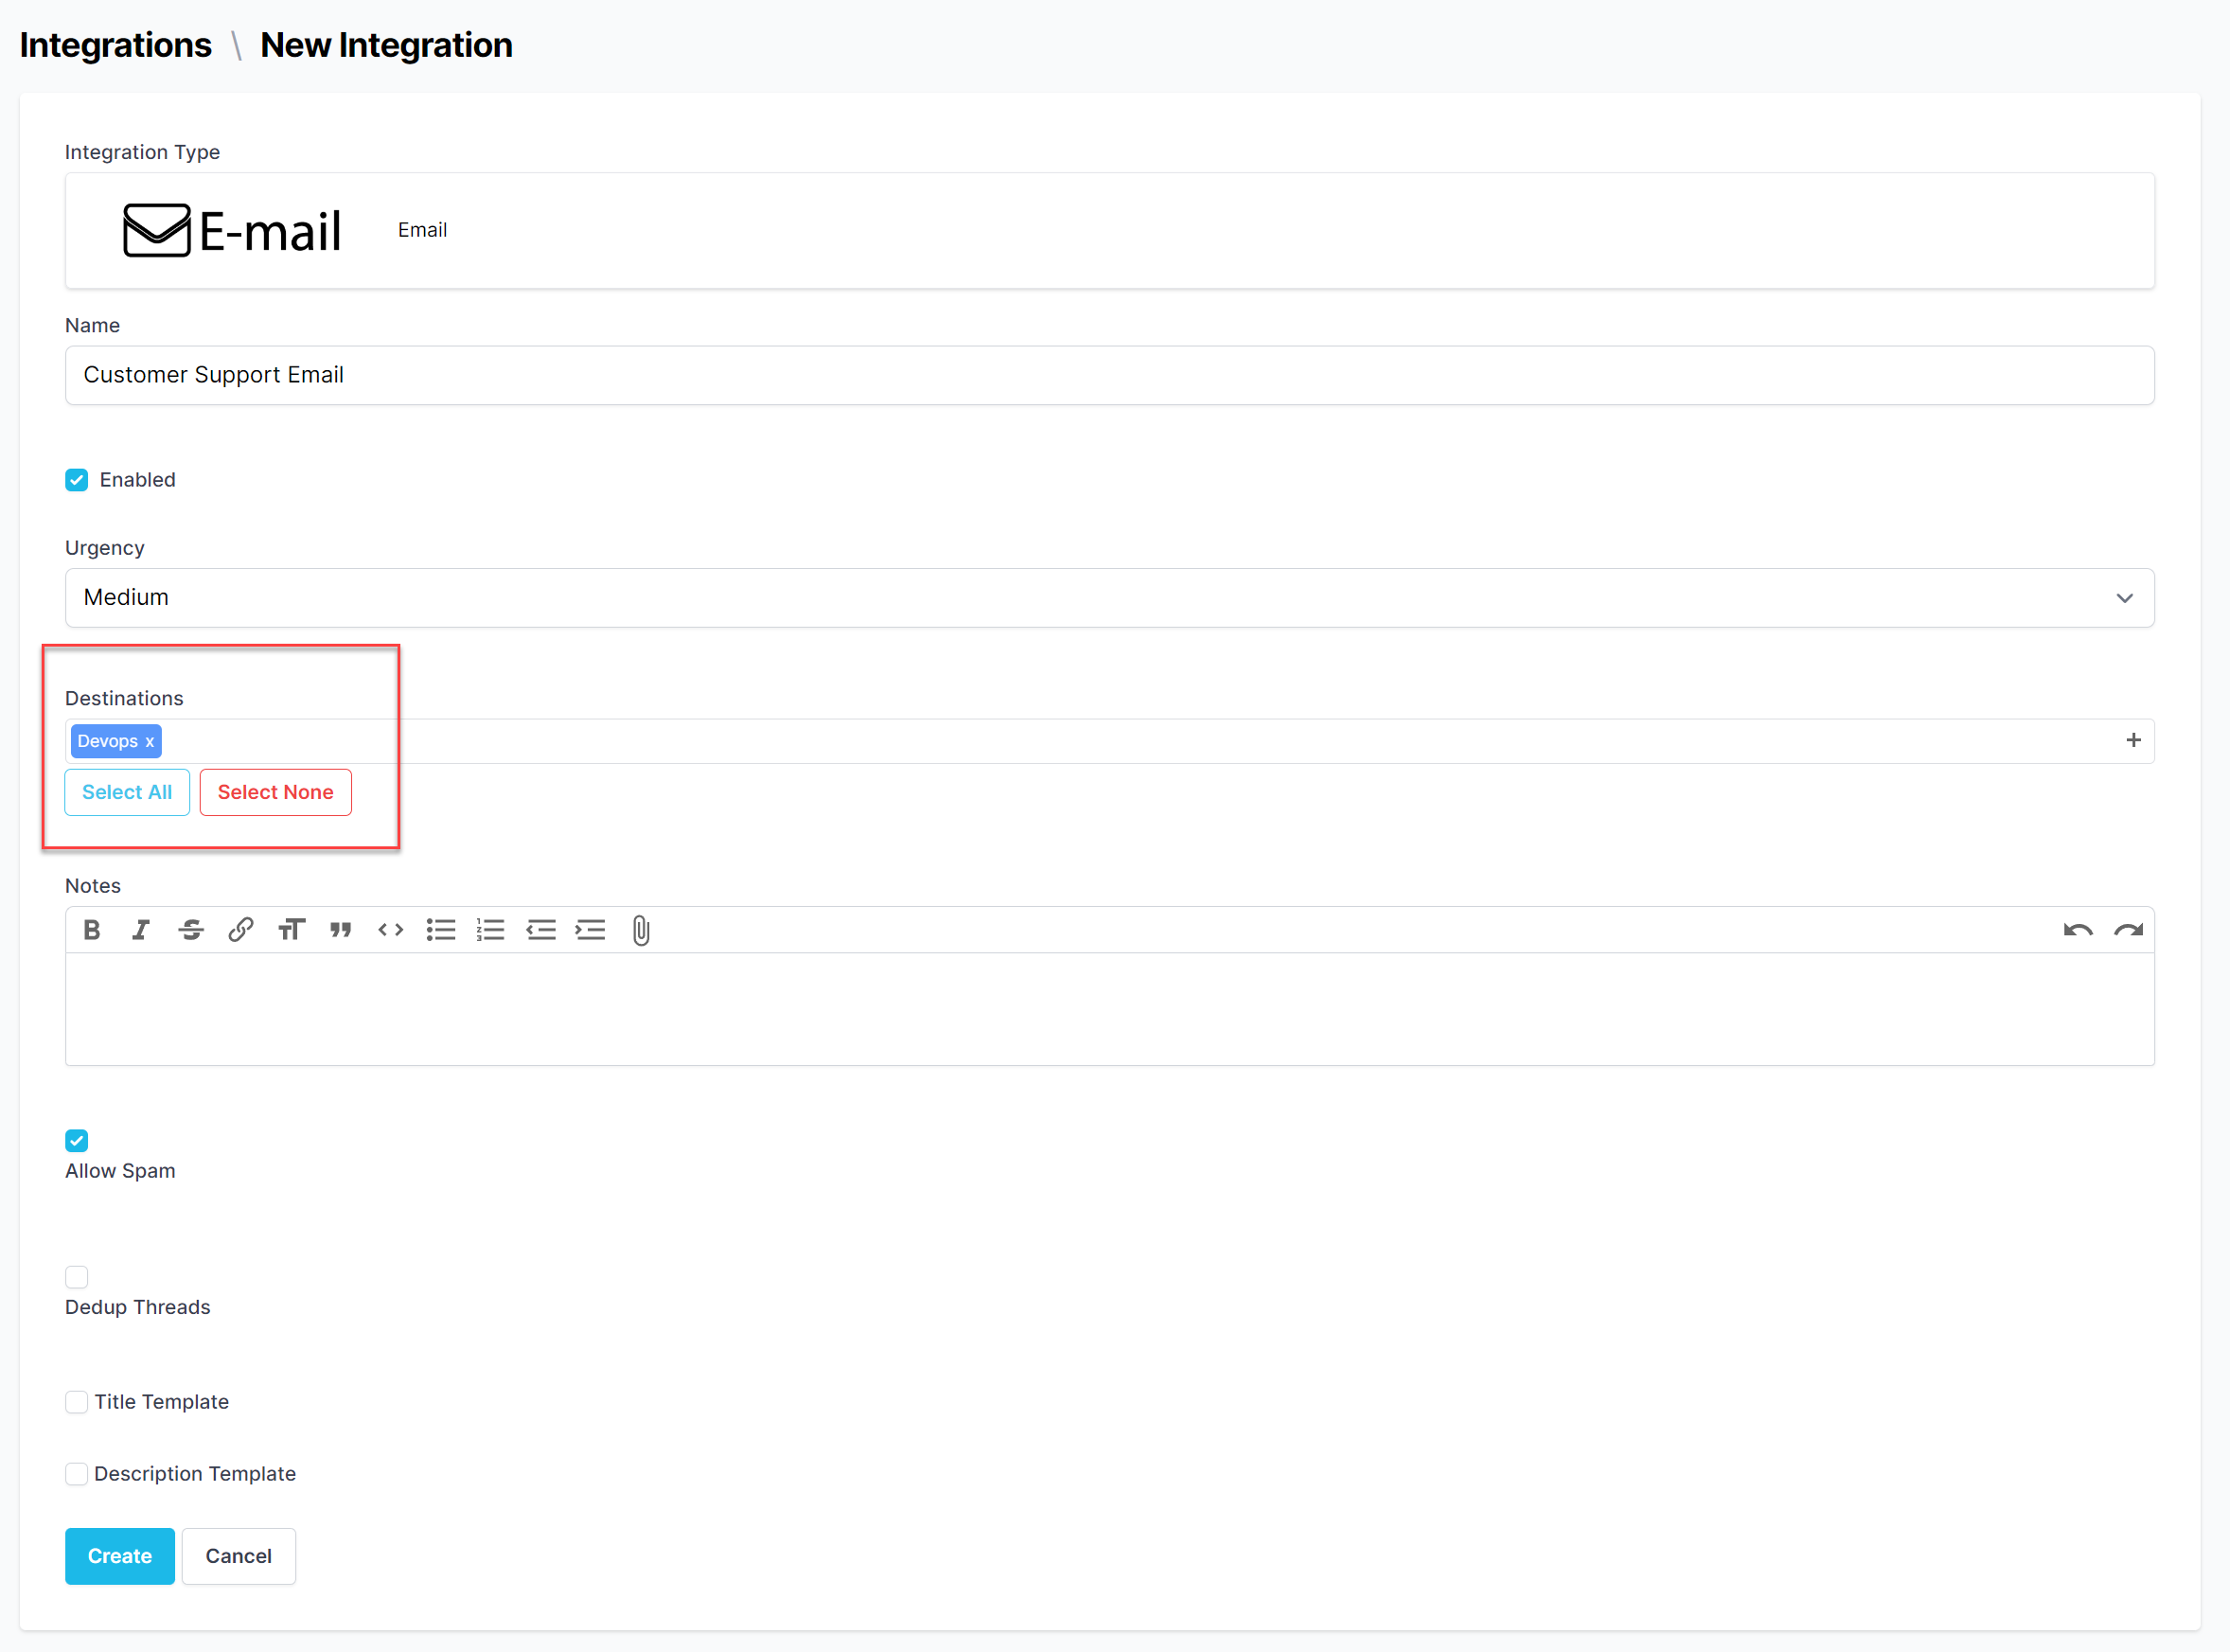Disable the Allow Spam checkbox

77,1140
